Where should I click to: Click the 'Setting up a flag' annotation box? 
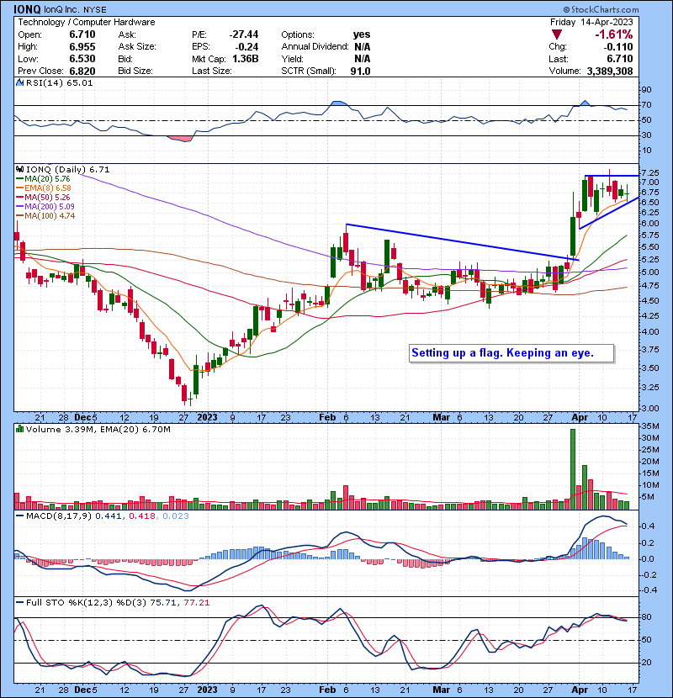(511, 353)
